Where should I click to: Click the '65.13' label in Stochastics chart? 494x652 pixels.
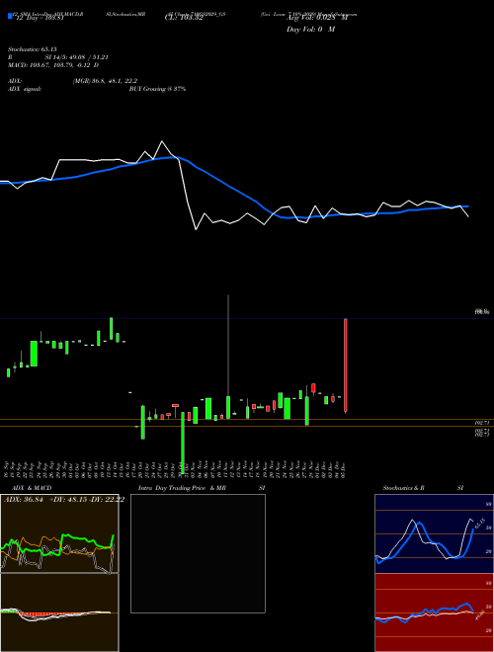pos(480,524)
